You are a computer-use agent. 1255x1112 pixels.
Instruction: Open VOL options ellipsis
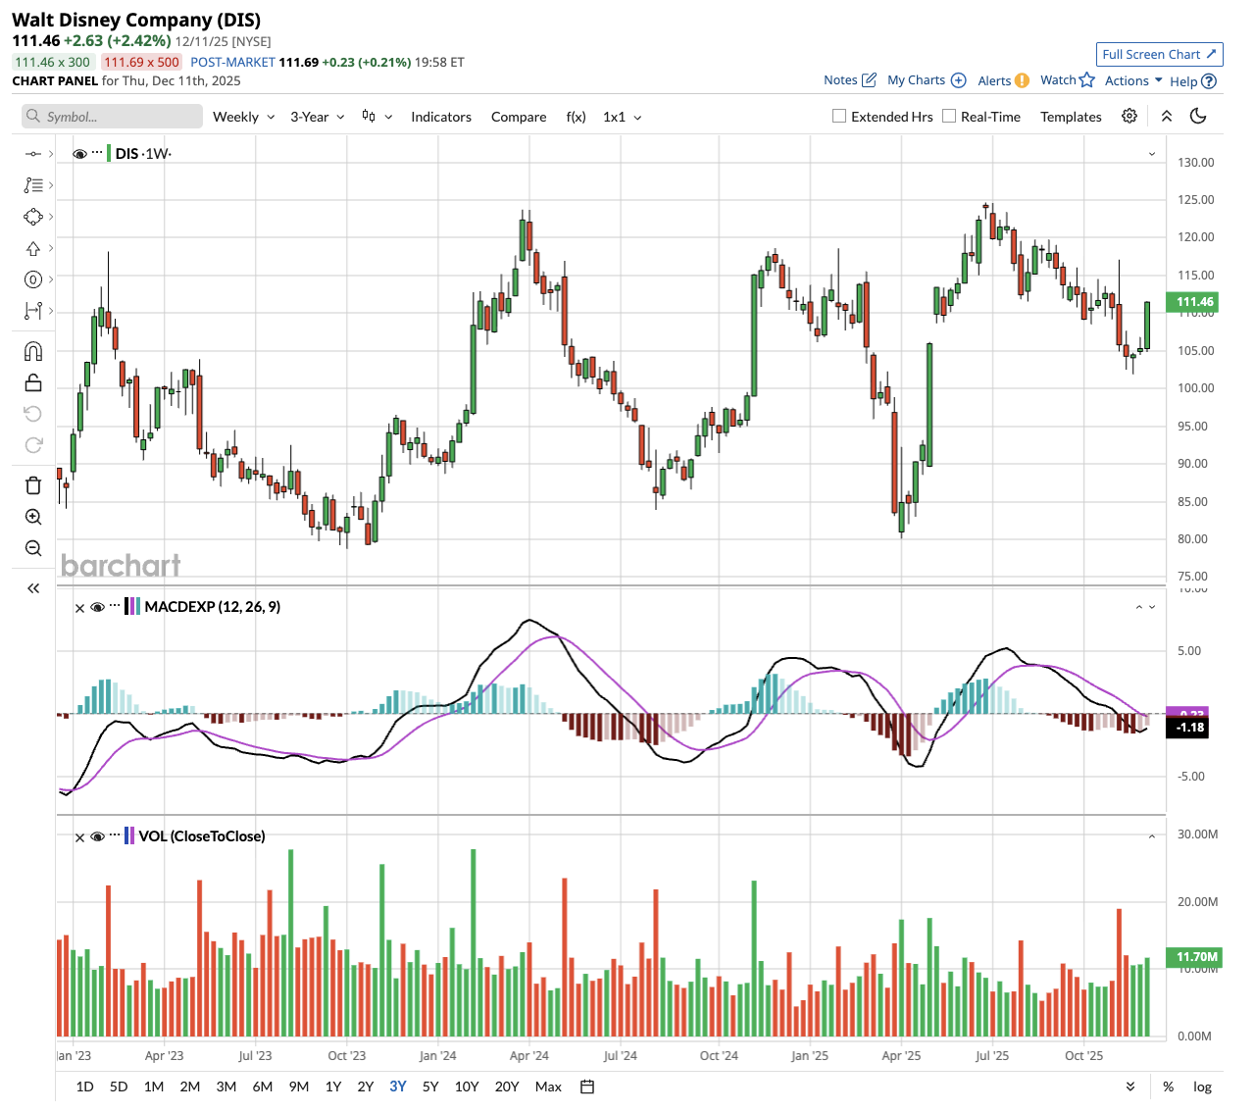(115, 835)
